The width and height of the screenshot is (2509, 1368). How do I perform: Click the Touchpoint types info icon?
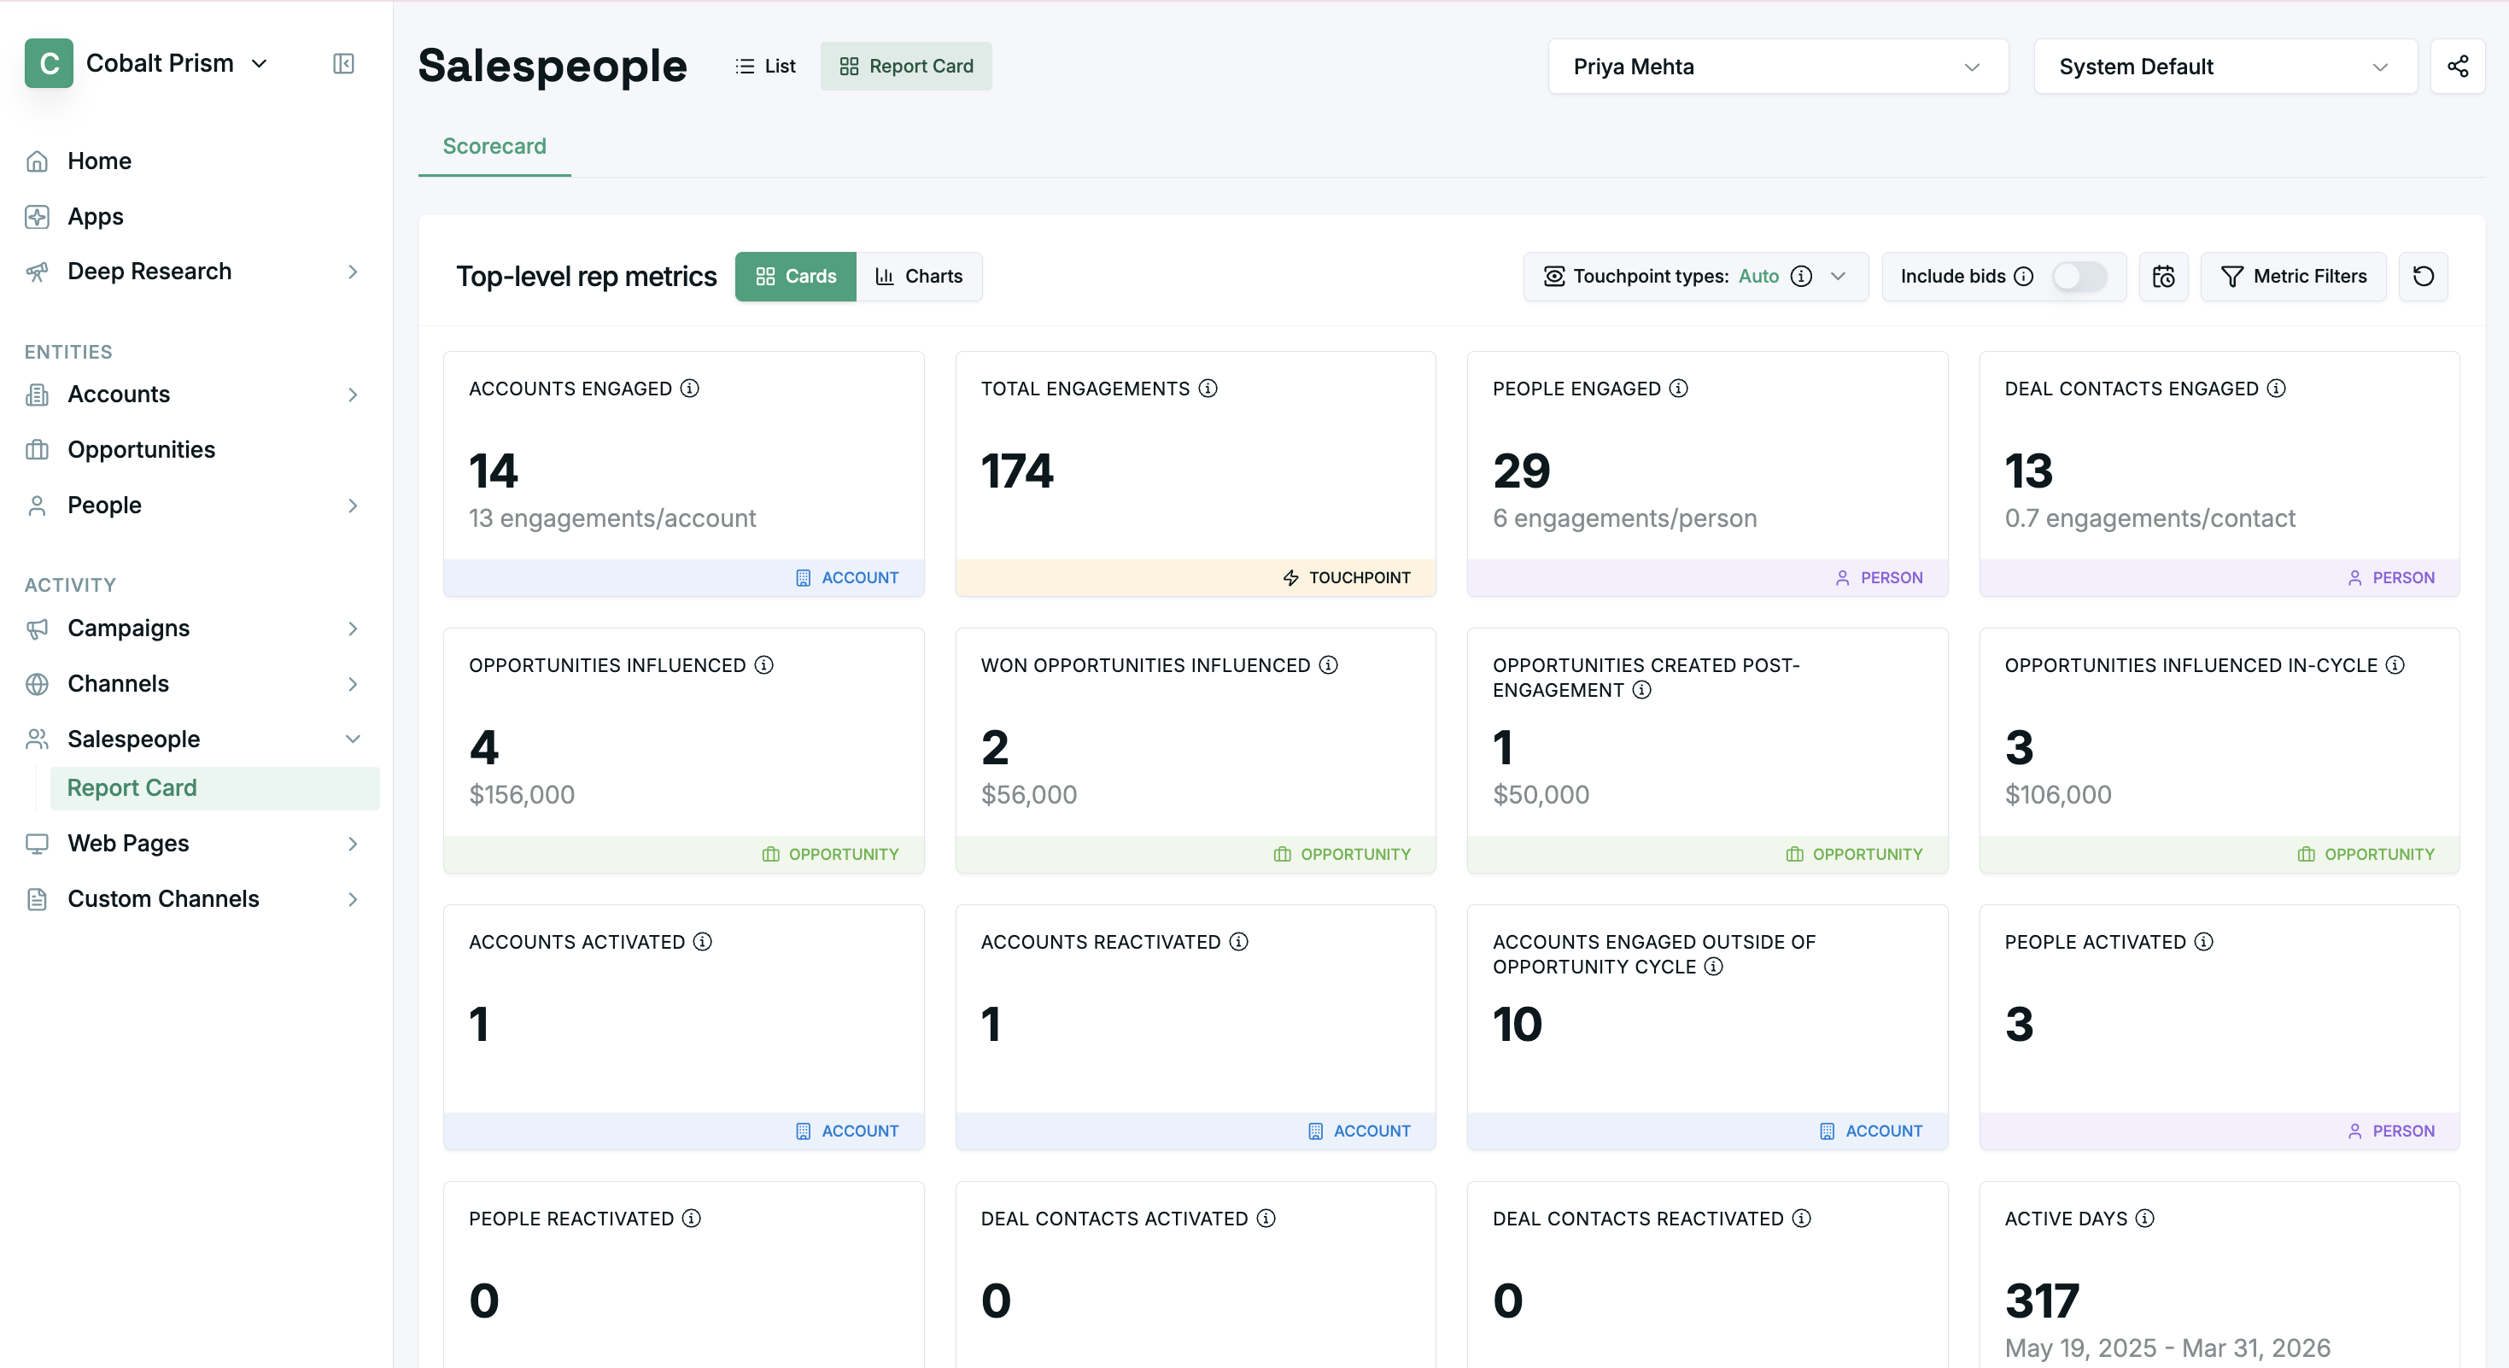coord(1802,277)
